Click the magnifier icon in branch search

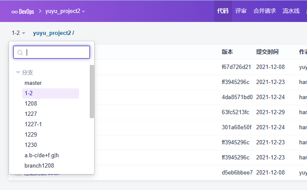(20, 52)
